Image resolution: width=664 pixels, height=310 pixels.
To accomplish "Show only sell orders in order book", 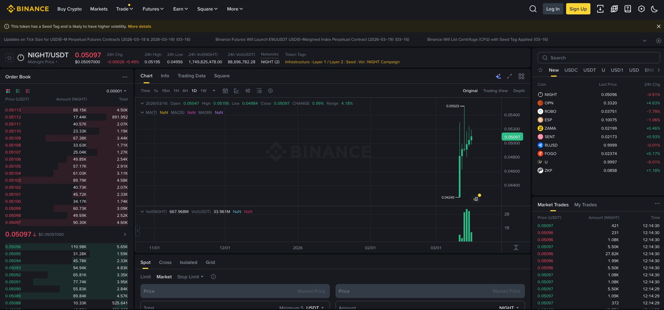I will (28, 91).
